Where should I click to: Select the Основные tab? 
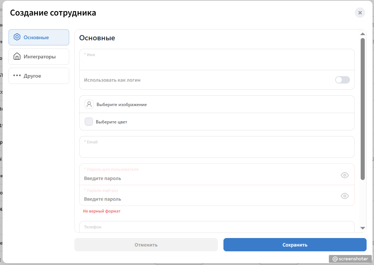coord(39,37)
